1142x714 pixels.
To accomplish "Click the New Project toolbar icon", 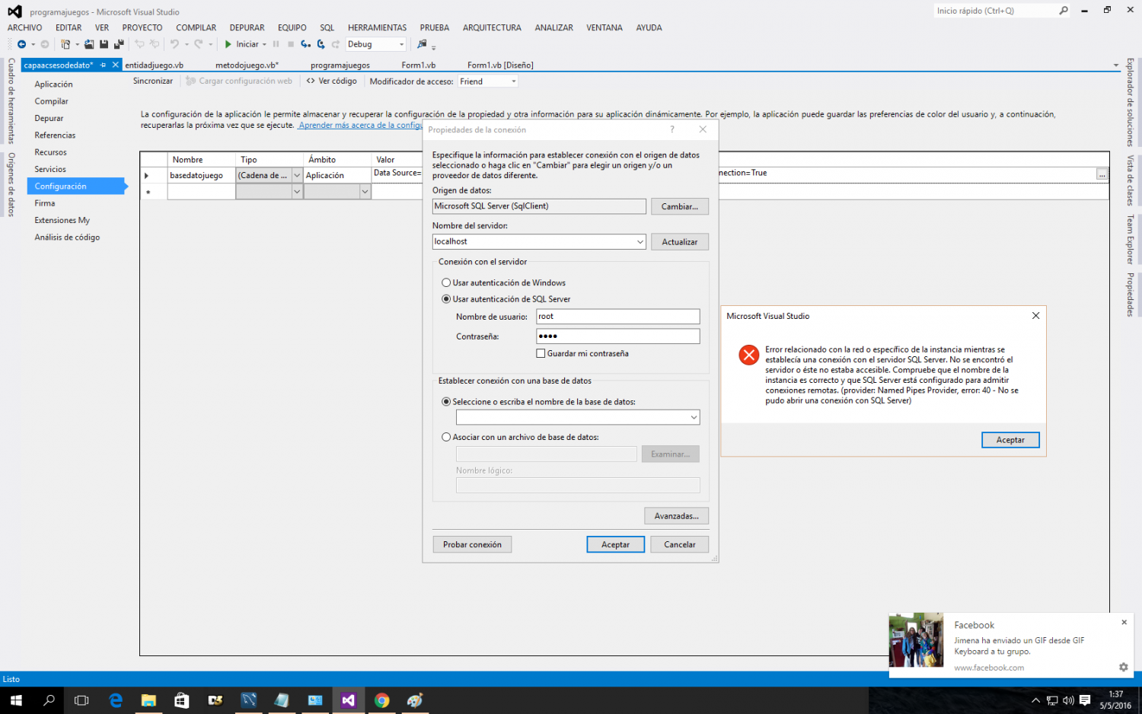I will 65,44.
